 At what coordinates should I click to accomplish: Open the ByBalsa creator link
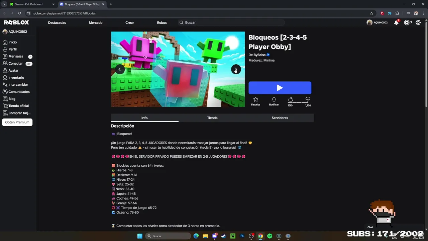pos(259,55)
